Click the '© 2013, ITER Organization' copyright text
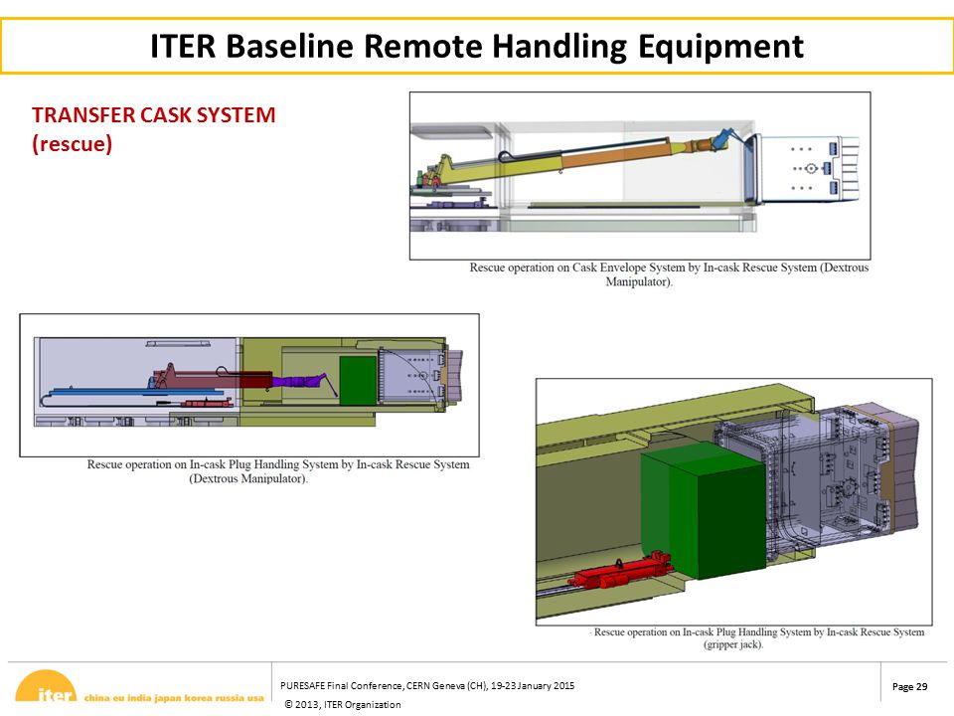954x716 pixels. point(343,704)
